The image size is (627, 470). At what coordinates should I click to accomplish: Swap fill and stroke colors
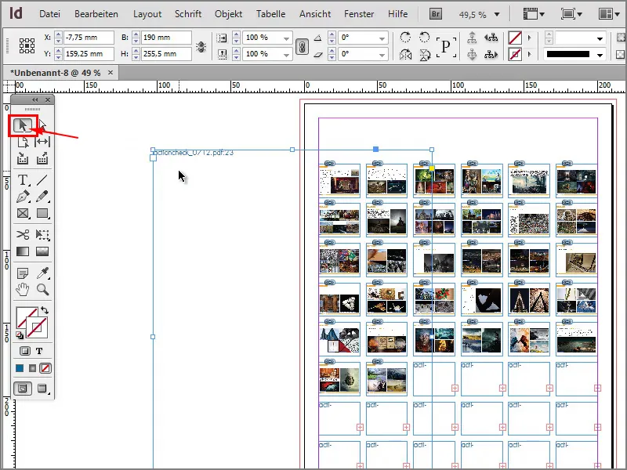45,311
